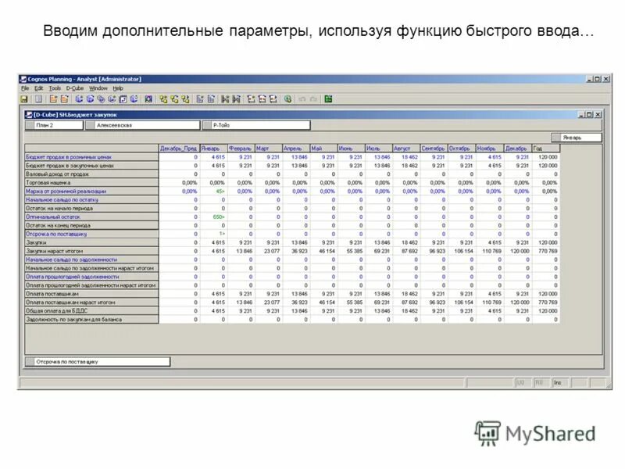
Task: Click the green globe icon on the toolbar
Action: point(288,98)
